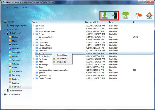Open Call History in the sidebar
The height and width of the screenshot is (110, 155).
point(17,72)
